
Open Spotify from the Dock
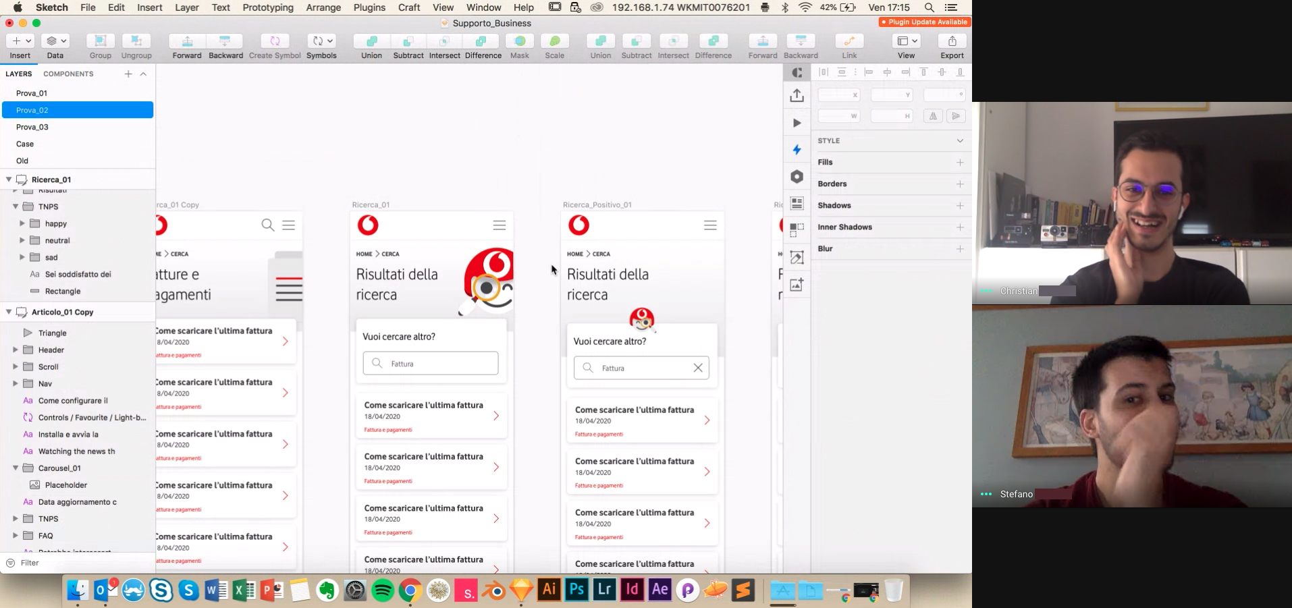[x=383, y=590]
